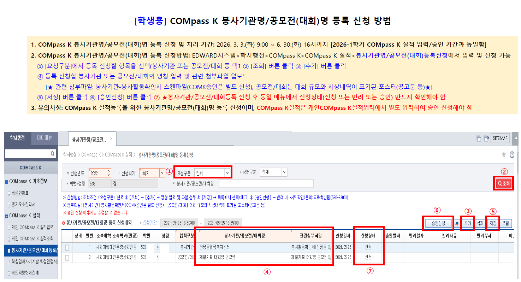521x282 pixels.
Task: Adjust the 신청년도 year stepper arrows
Action: 108,173
